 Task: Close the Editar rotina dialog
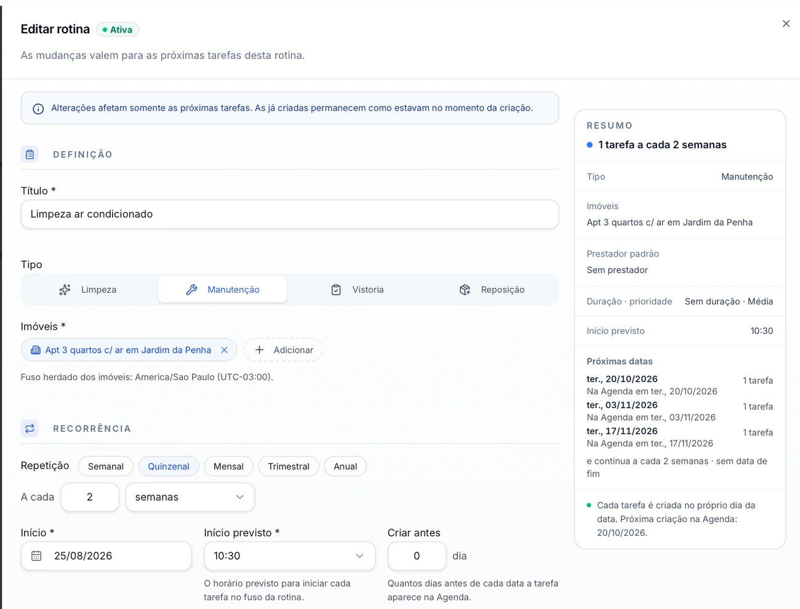tap(786, 23)
